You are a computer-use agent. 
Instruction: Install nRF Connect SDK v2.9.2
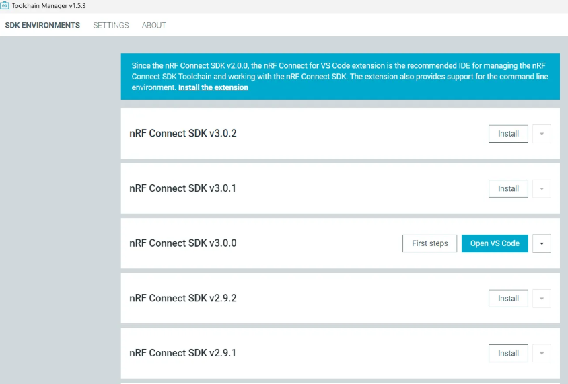(508, 299)
